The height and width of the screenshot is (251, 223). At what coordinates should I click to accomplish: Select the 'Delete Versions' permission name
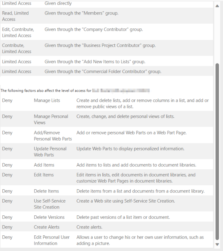(49, 217)
